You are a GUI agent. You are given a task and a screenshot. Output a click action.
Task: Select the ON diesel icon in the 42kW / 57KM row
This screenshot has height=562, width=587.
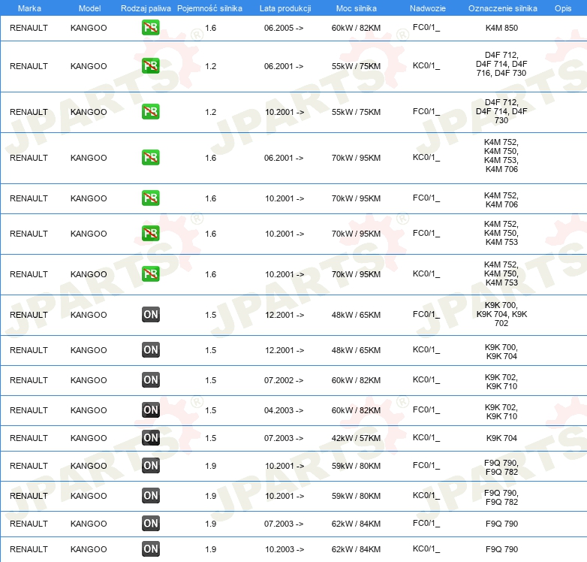pos(150,438)
